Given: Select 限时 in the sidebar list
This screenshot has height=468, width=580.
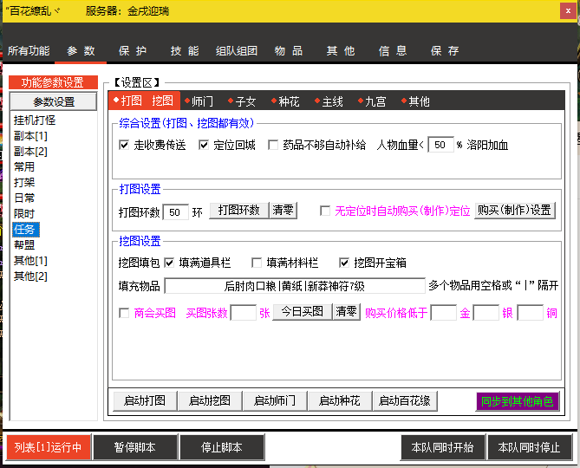Looking at the screenshot, I should pyautogui.click(x=24, y=214).
